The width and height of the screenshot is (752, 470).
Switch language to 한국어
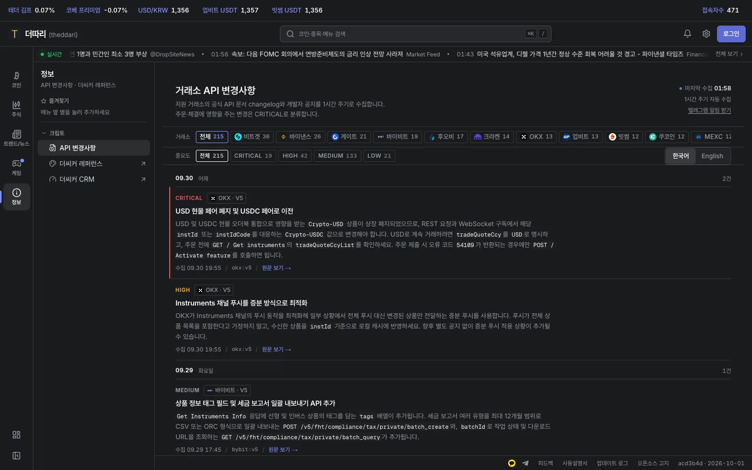tap(680, 156)
